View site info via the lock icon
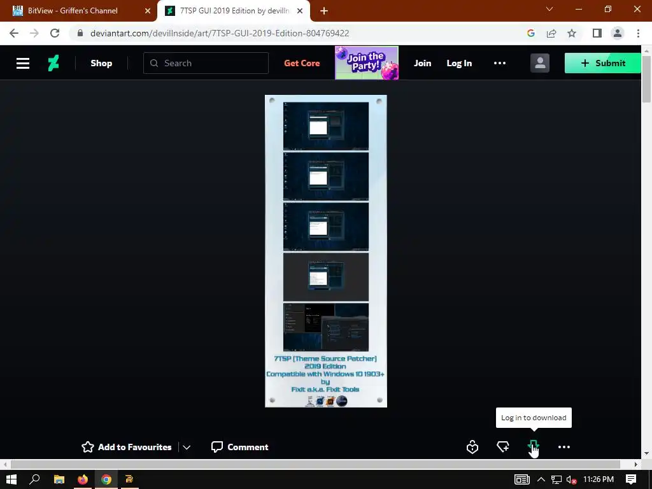Image resolution: width=652 pixels, height=489 pixels. tap(80, 33)
